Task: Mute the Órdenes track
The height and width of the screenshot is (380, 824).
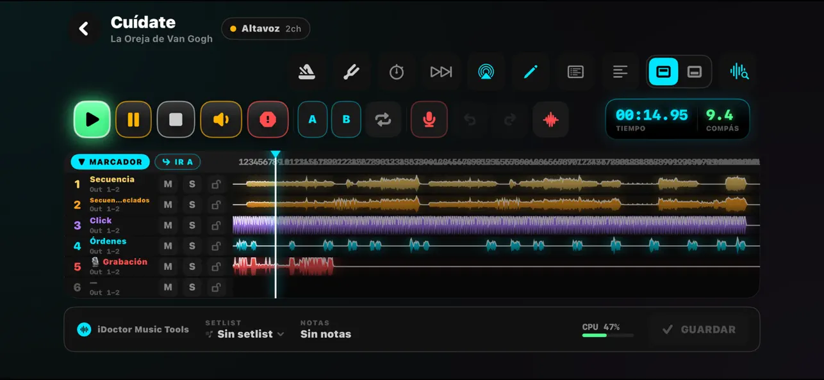Action: tap(168, 246)
